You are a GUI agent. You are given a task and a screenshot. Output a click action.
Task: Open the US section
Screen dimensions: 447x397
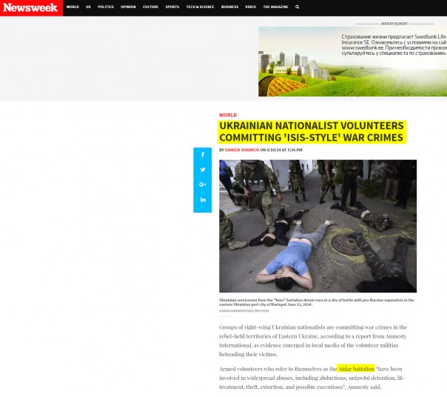tap(88, 7)
